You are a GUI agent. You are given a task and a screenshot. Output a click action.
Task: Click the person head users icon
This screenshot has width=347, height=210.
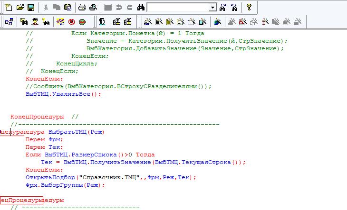[x=102, y=22]
